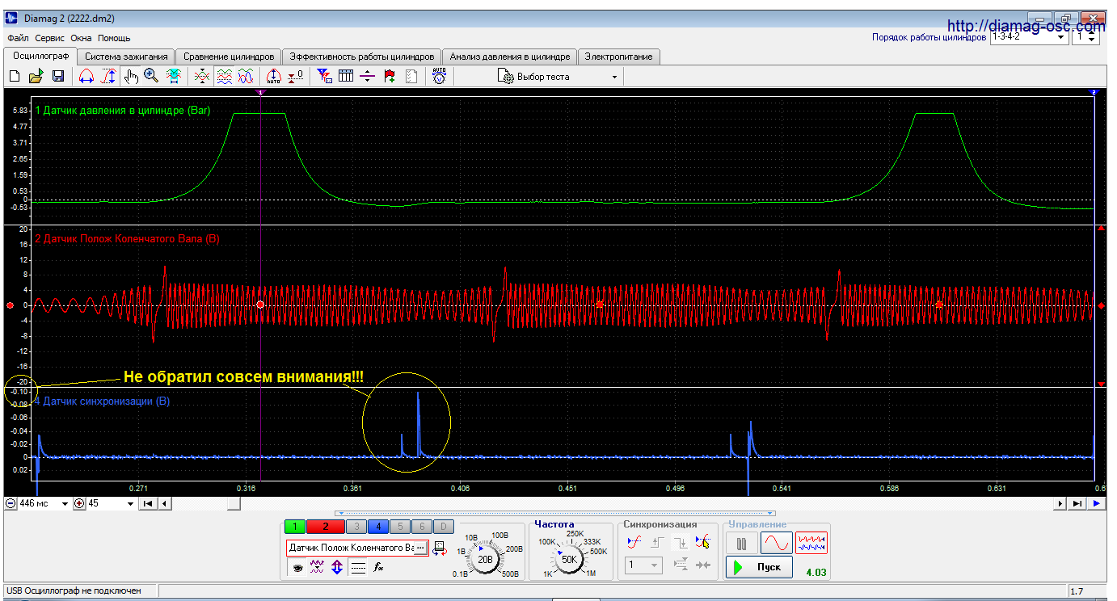Click the AUTO voltmeter icon
The height and width of the screenshot is (601, 1117).
(x=439, y=76)
